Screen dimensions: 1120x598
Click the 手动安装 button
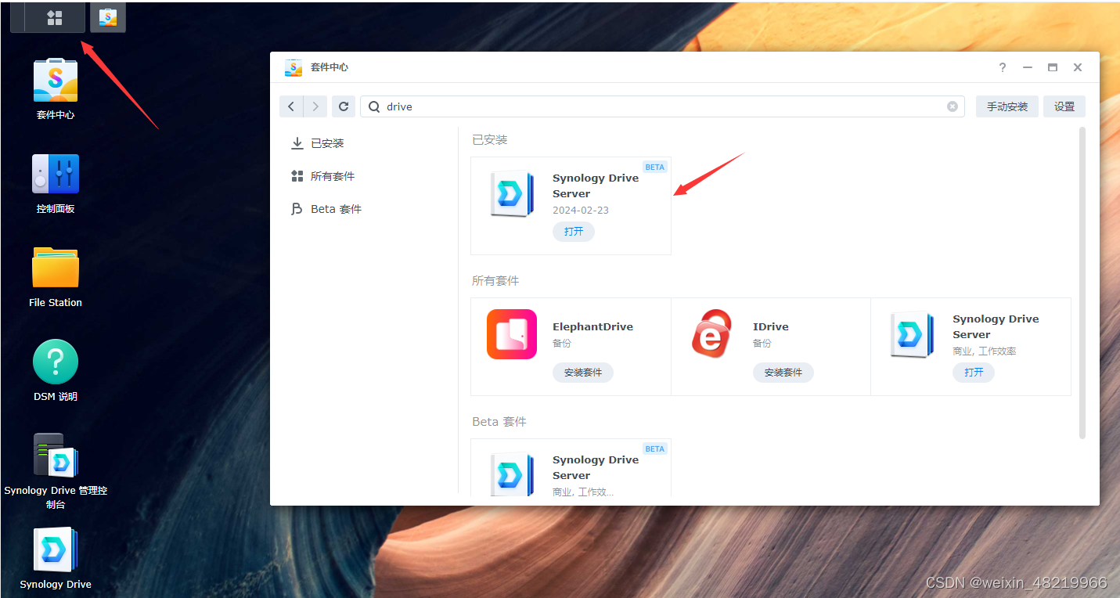click(1007, 106)
